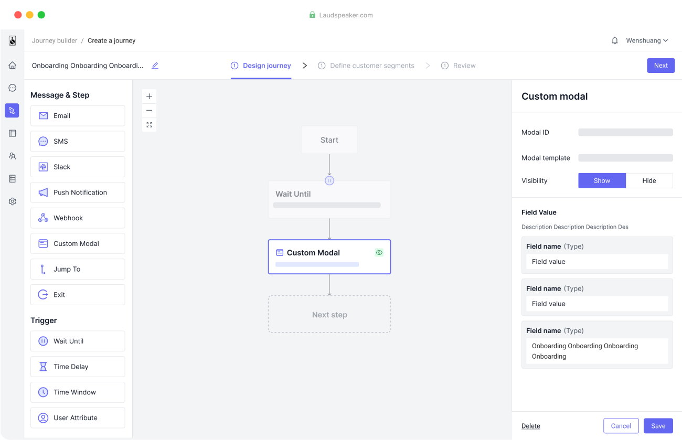682x440 pixels.
Task: Delete the Custom modal
Action: (530, 425)
